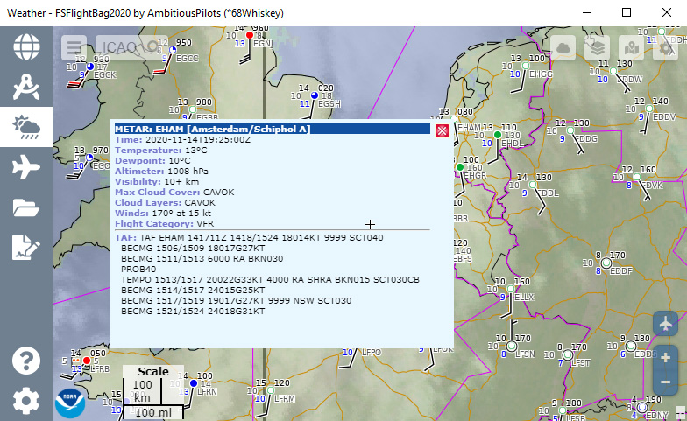Maximize the Weather window
Screen dimensions: 687x421
point(627,12)
